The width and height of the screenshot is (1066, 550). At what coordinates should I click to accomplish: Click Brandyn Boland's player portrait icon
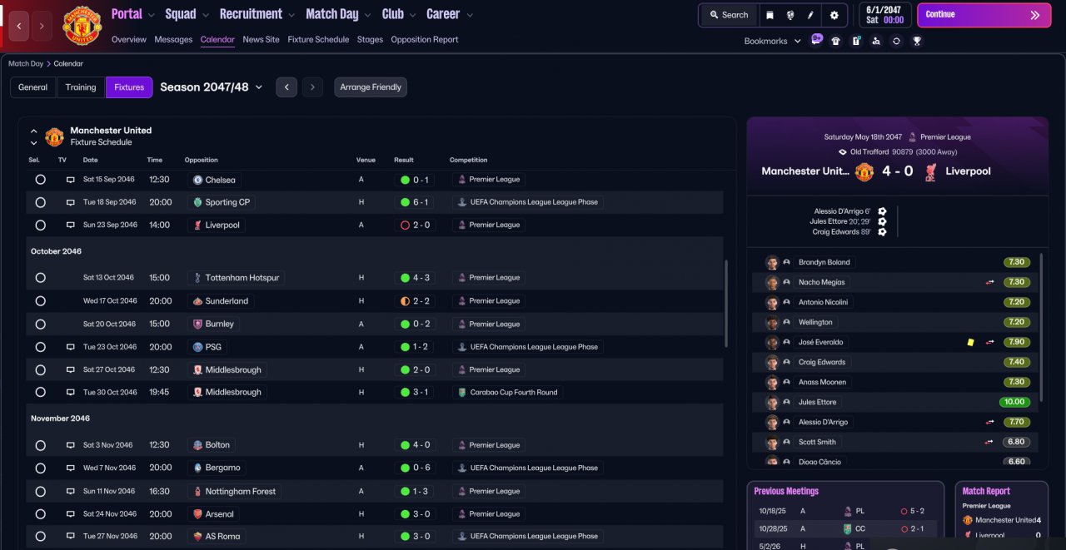[x=772, y=262]
